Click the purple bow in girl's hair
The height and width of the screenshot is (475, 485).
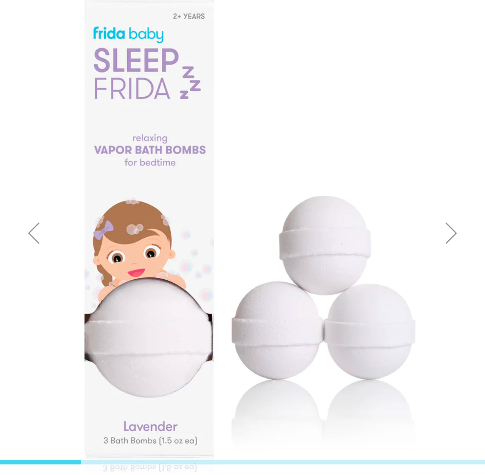pyautogui.click(x=103, y=230)
